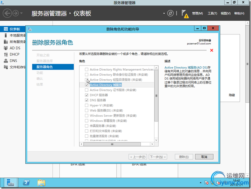251x189 pixels.
Task: Open Server Manager from the taskbar
Action: tap(11, 183)
